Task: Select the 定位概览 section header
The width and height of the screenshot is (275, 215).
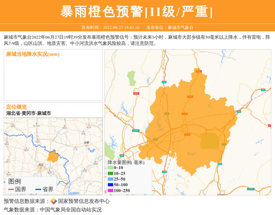Action: click(x=16, y=106)
